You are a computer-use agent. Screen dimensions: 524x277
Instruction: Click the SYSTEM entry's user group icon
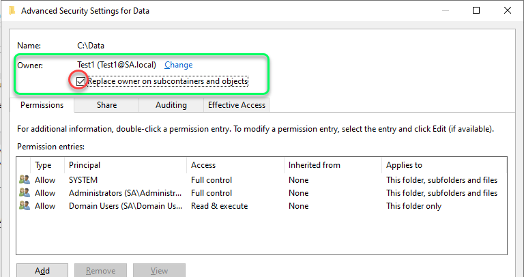pos(25,179)
